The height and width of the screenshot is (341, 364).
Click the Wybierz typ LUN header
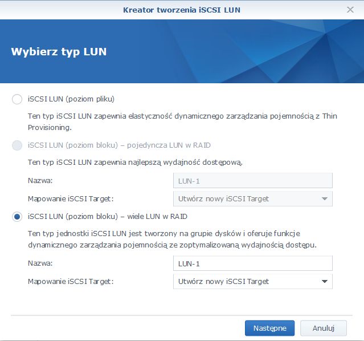click(59, 51)
